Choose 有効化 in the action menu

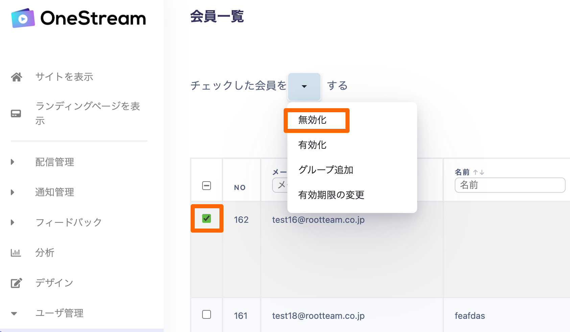pos(312,145)
